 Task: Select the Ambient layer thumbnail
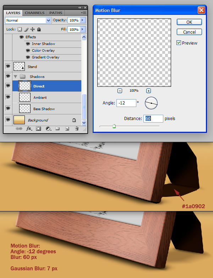(25, 97)
